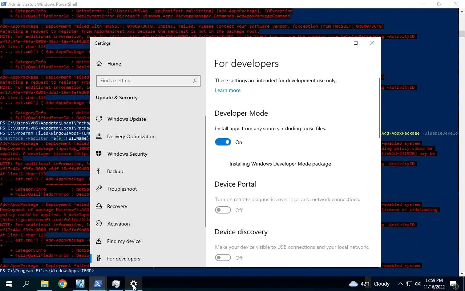Click the PowerShell prompt line WindowsApps-TEMP

[x=47, y=271]
